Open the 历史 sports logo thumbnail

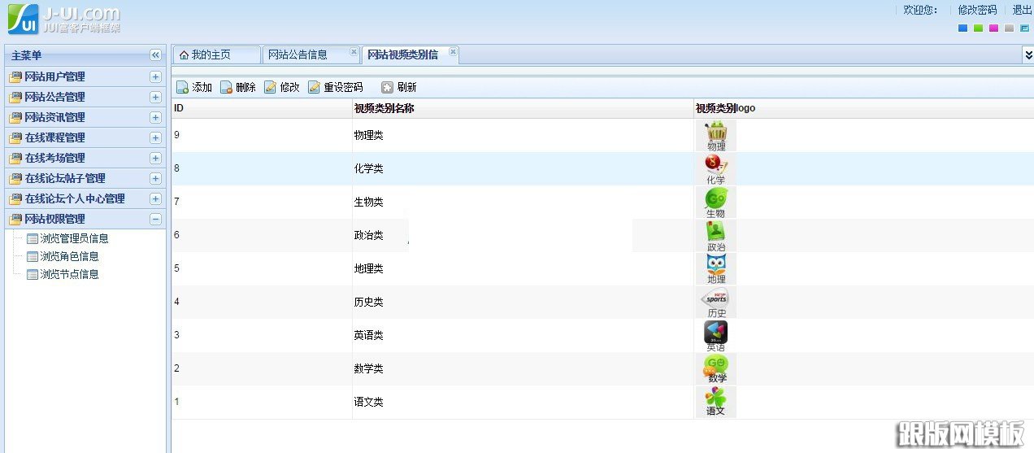(x=716, y=303)
